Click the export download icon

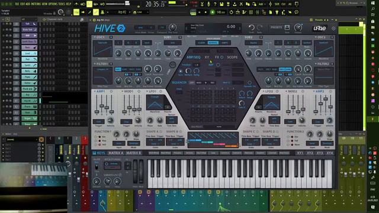pos(235,4)
